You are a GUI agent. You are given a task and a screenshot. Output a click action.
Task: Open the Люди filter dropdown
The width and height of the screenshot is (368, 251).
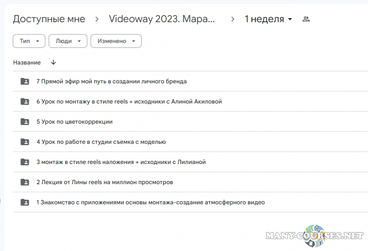coord(68,41)
